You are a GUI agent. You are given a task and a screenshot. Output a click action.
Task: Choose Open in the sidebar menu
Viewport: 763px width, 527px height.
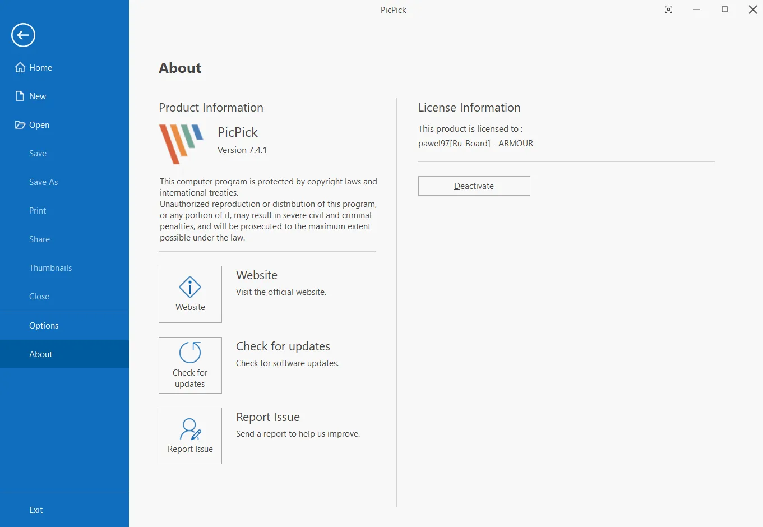tap(64, 124)
